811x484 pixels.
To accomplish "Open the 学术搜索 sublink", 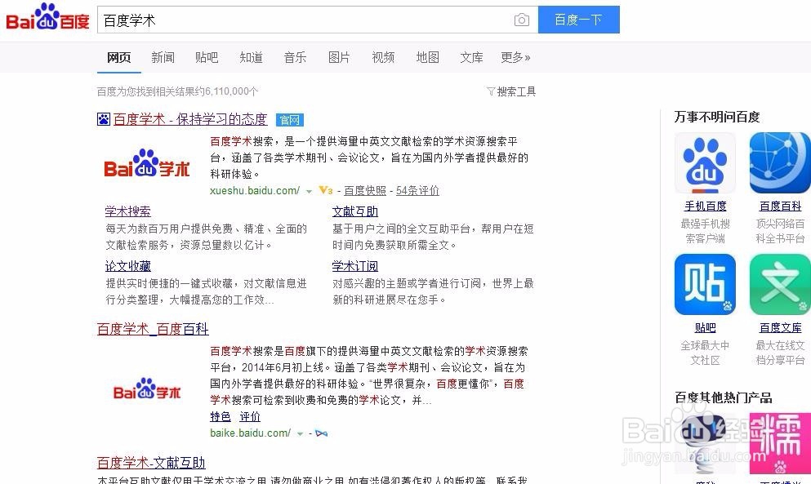I will [127, 211].
